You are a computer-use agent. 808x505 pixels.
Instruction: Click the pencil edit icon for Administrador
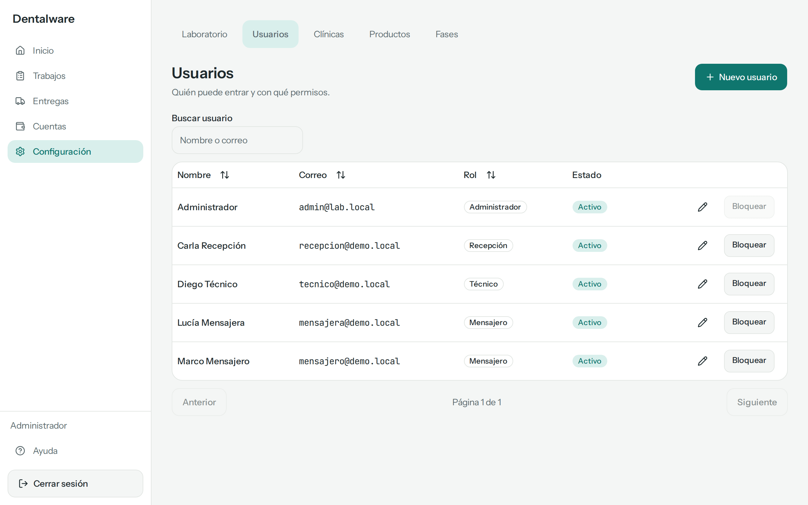[703, 207]
